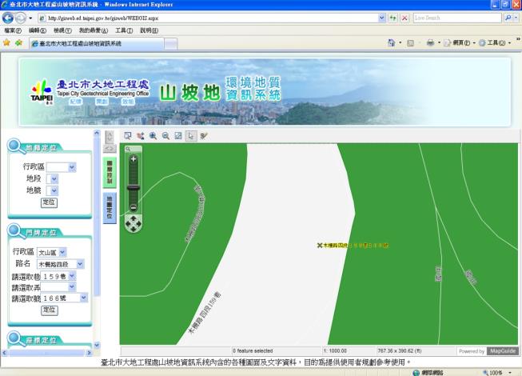Click 定位 button under 地籍定位 section
This screenshot has height=376, width=522.
(x=50, y=202)
